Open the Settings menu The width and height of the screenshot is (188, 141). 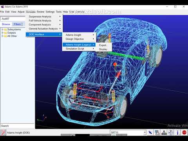(50, 12)
